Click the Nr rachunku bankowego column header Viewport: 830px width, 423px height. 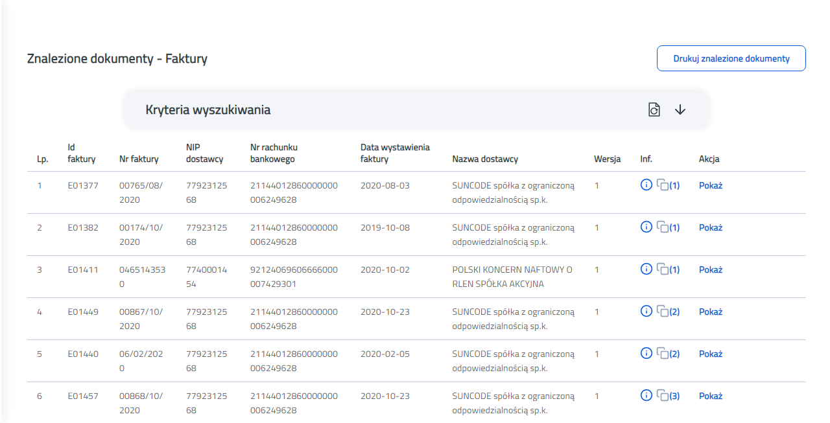pos(274,153)
